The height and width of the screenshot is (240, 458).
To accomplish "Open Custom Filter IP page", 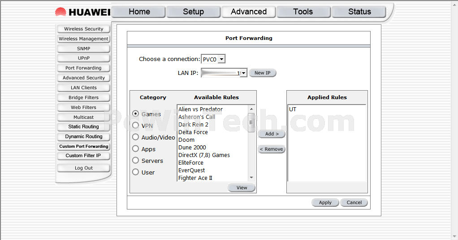I will (83, 156).
